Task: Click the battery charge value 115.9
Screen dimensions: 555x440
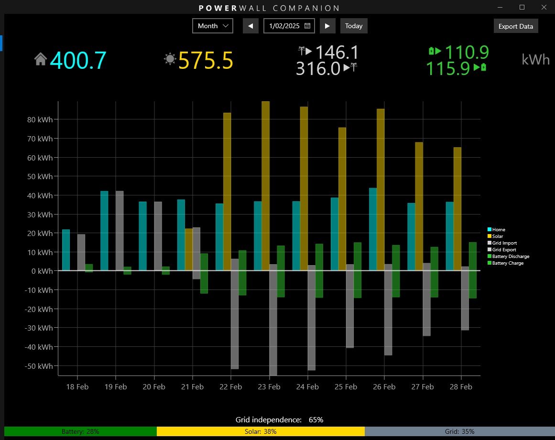Action: 448,69
